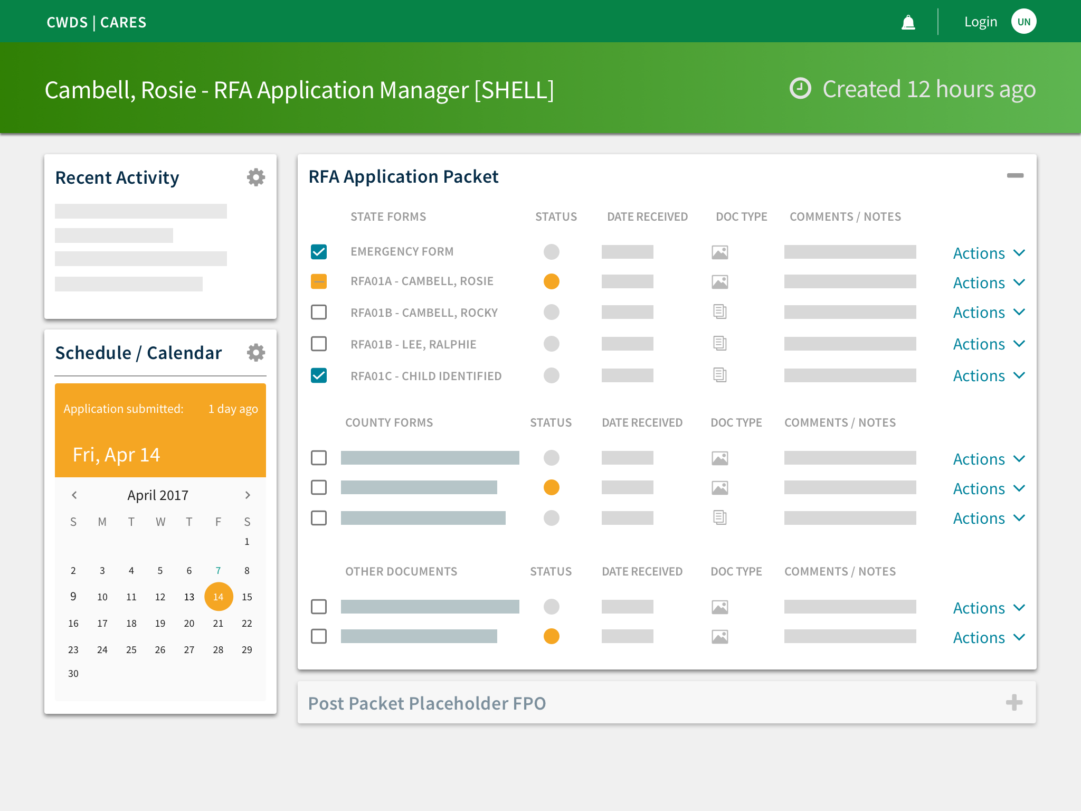Uncheck the Emergency Form checkbox
The width and height of the screenshot is (1081, 811).
tap(319, 252)
